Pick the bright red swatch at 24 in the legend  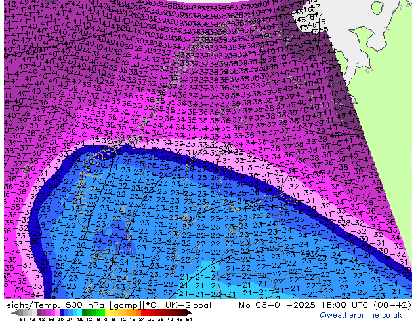click(x=143, y=312)
